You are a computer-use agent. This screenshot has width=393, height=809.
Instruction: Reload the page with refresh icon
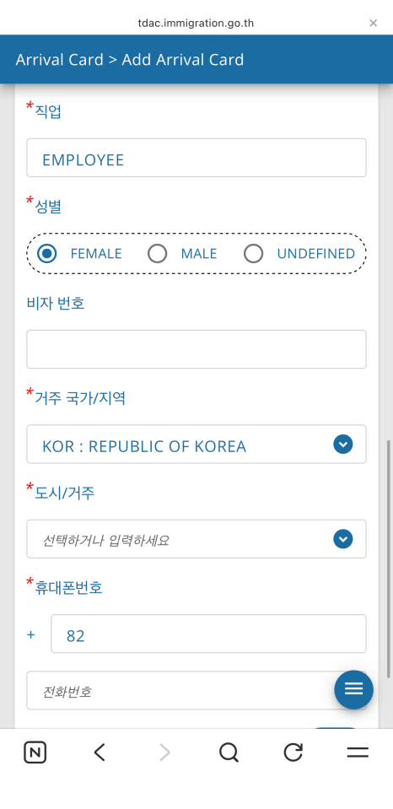[293, 752]
